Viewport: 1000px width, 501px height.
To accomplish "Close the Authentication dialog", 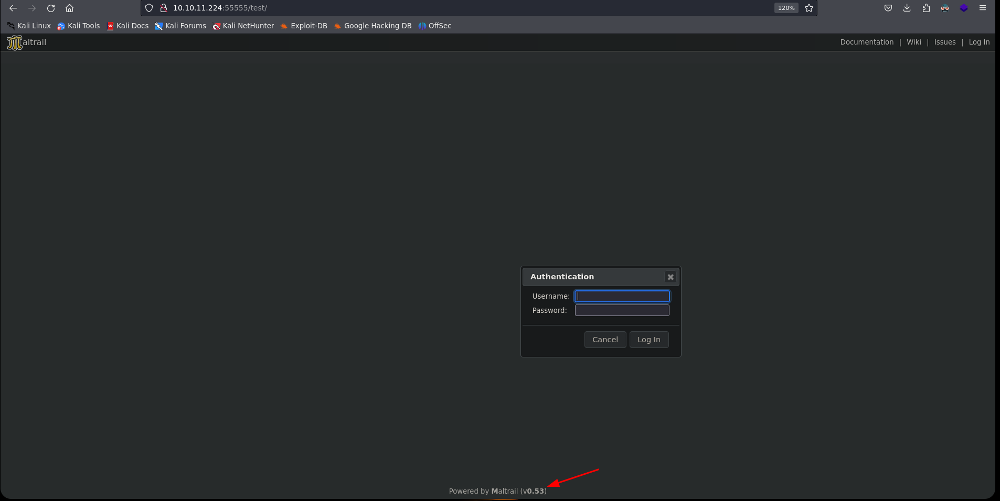I will click(670, 277).
